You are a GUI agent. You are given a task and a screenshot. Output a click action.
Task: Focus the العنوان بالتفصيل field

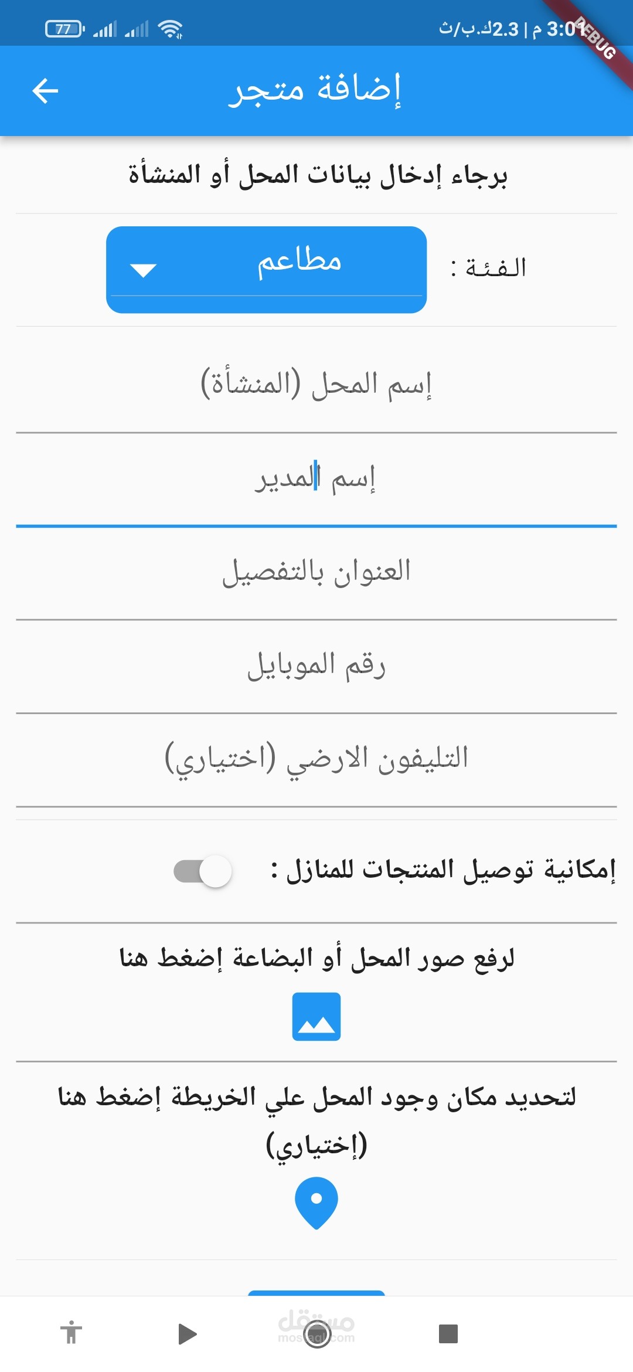pos(316,573)
